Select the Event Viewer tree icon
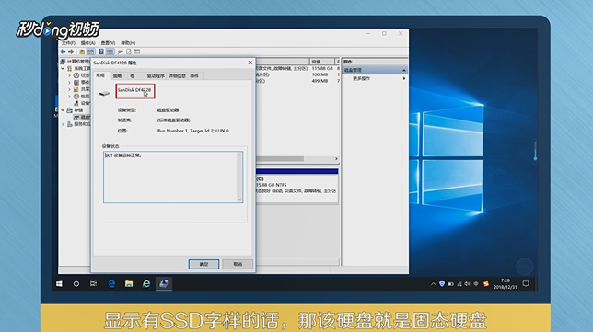Screen dimensions: 593x332 76,83
